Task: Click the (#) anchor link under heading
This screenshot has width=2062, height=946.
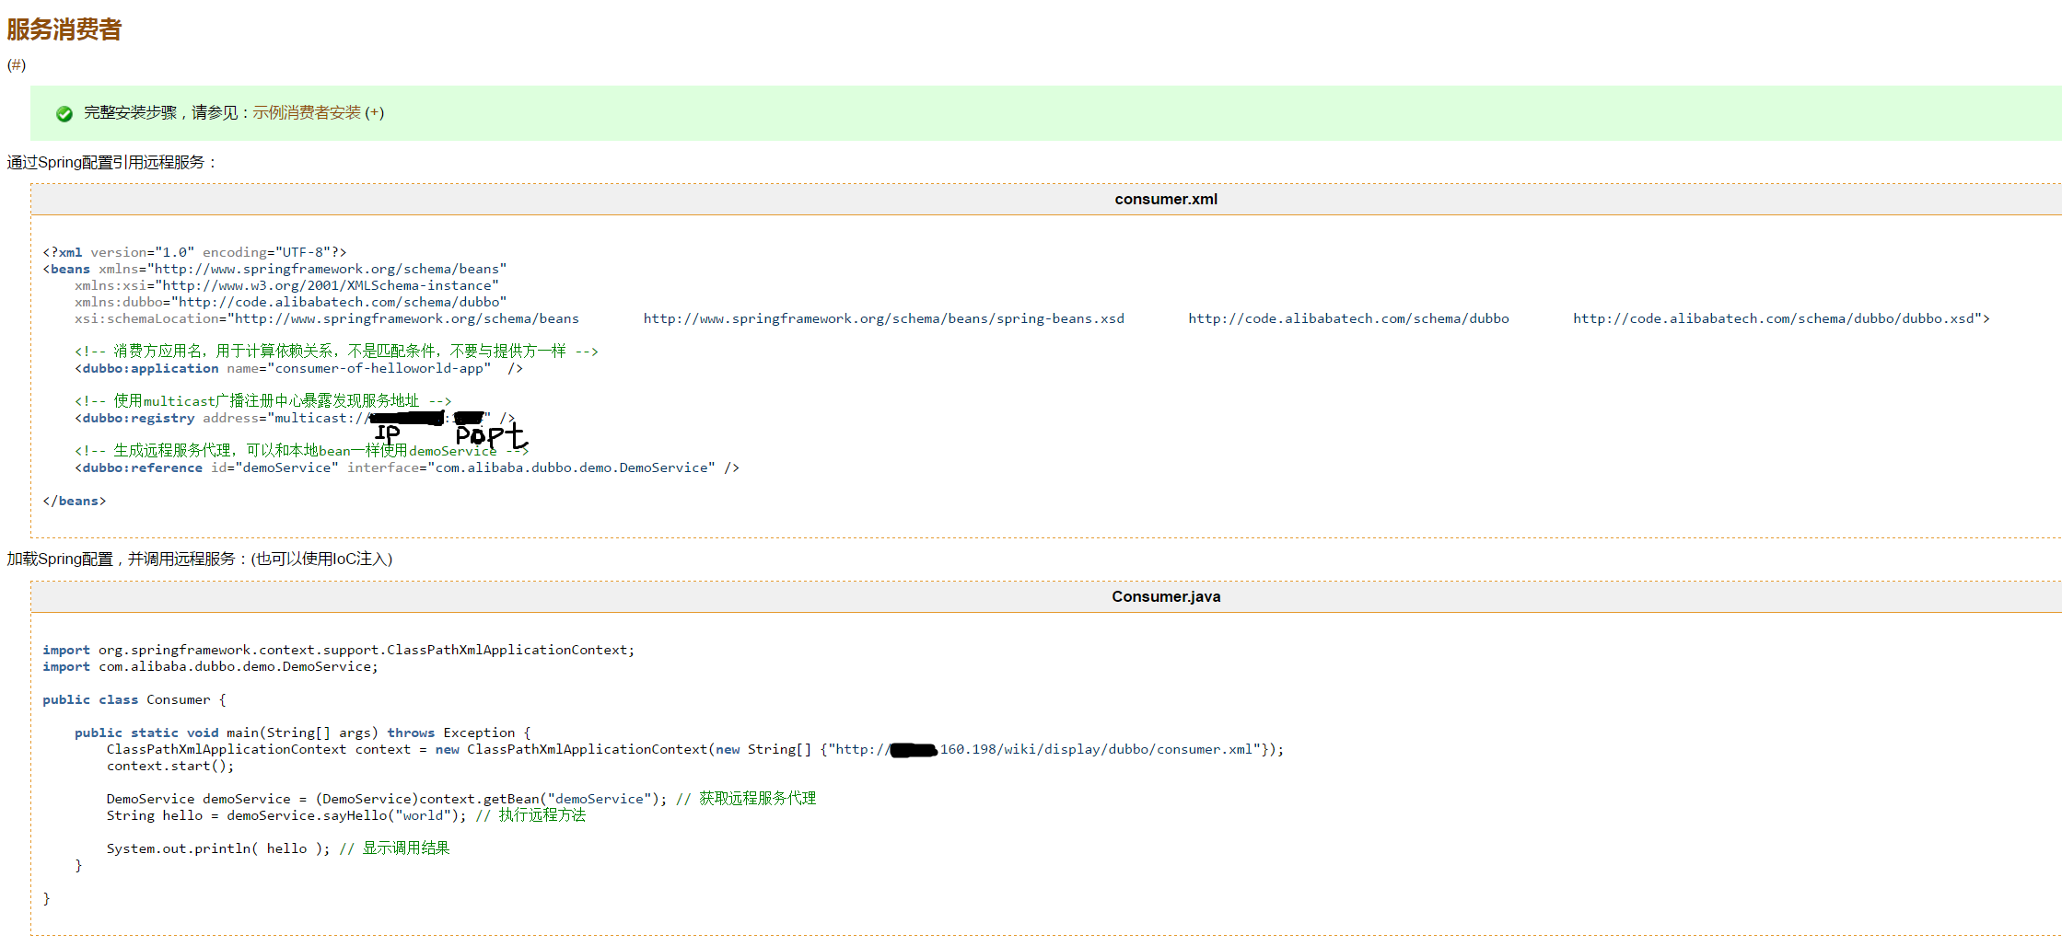Action: (17, 64)
